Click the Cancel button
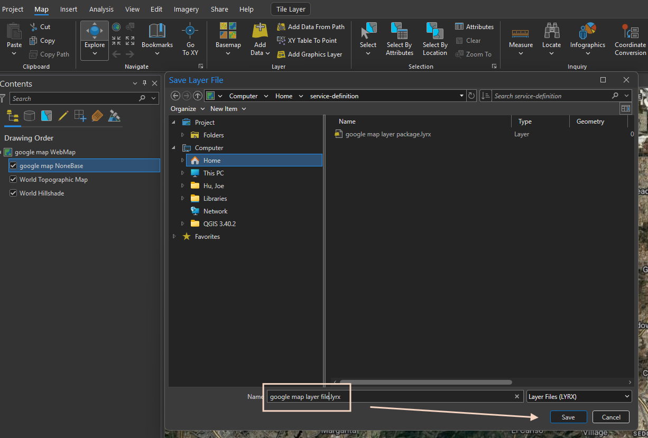Screen dimensions: 648x438 pos(611,417)
